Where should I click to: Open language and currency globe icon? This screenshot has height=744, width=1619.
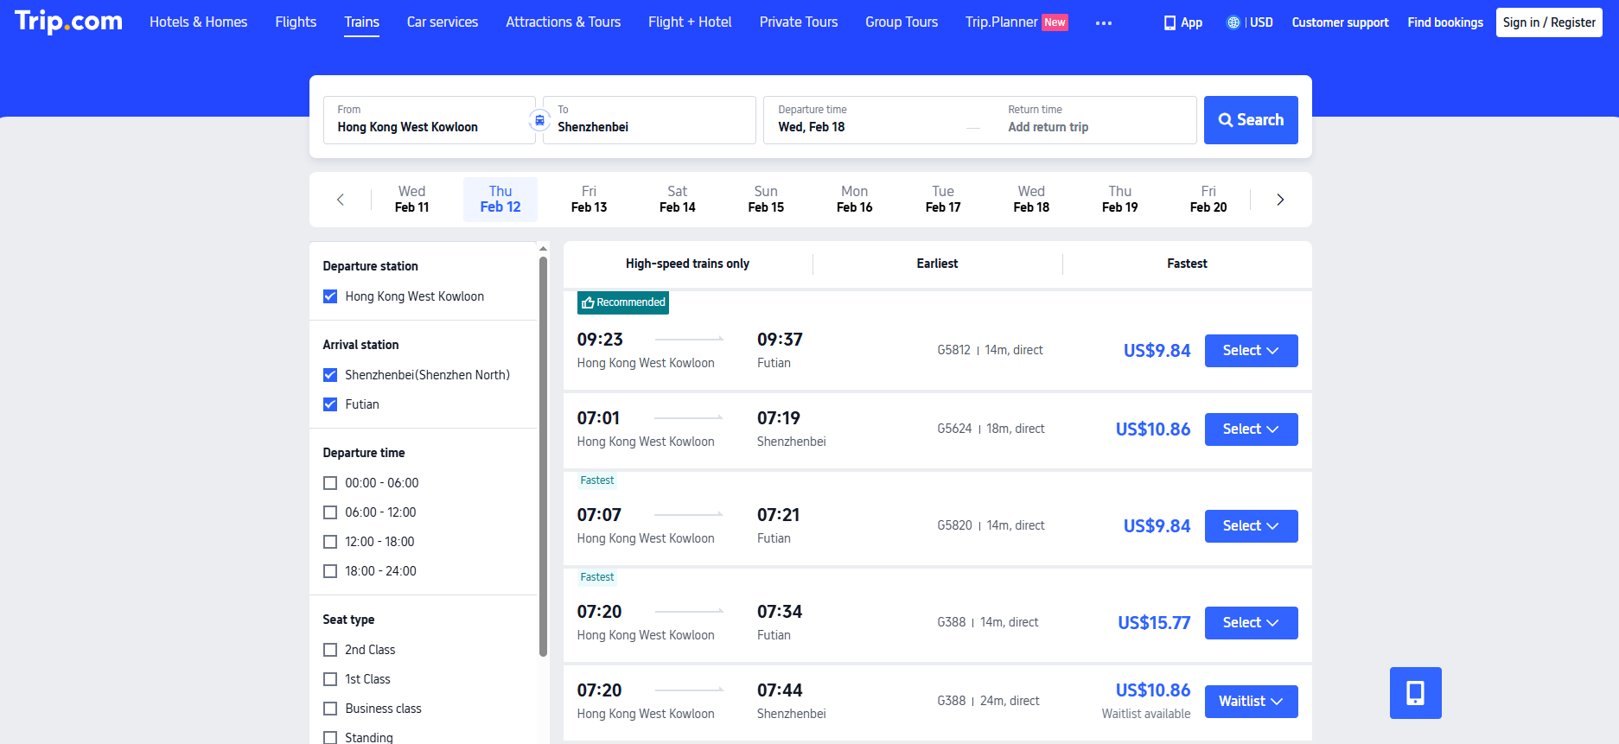point(1233,22)
